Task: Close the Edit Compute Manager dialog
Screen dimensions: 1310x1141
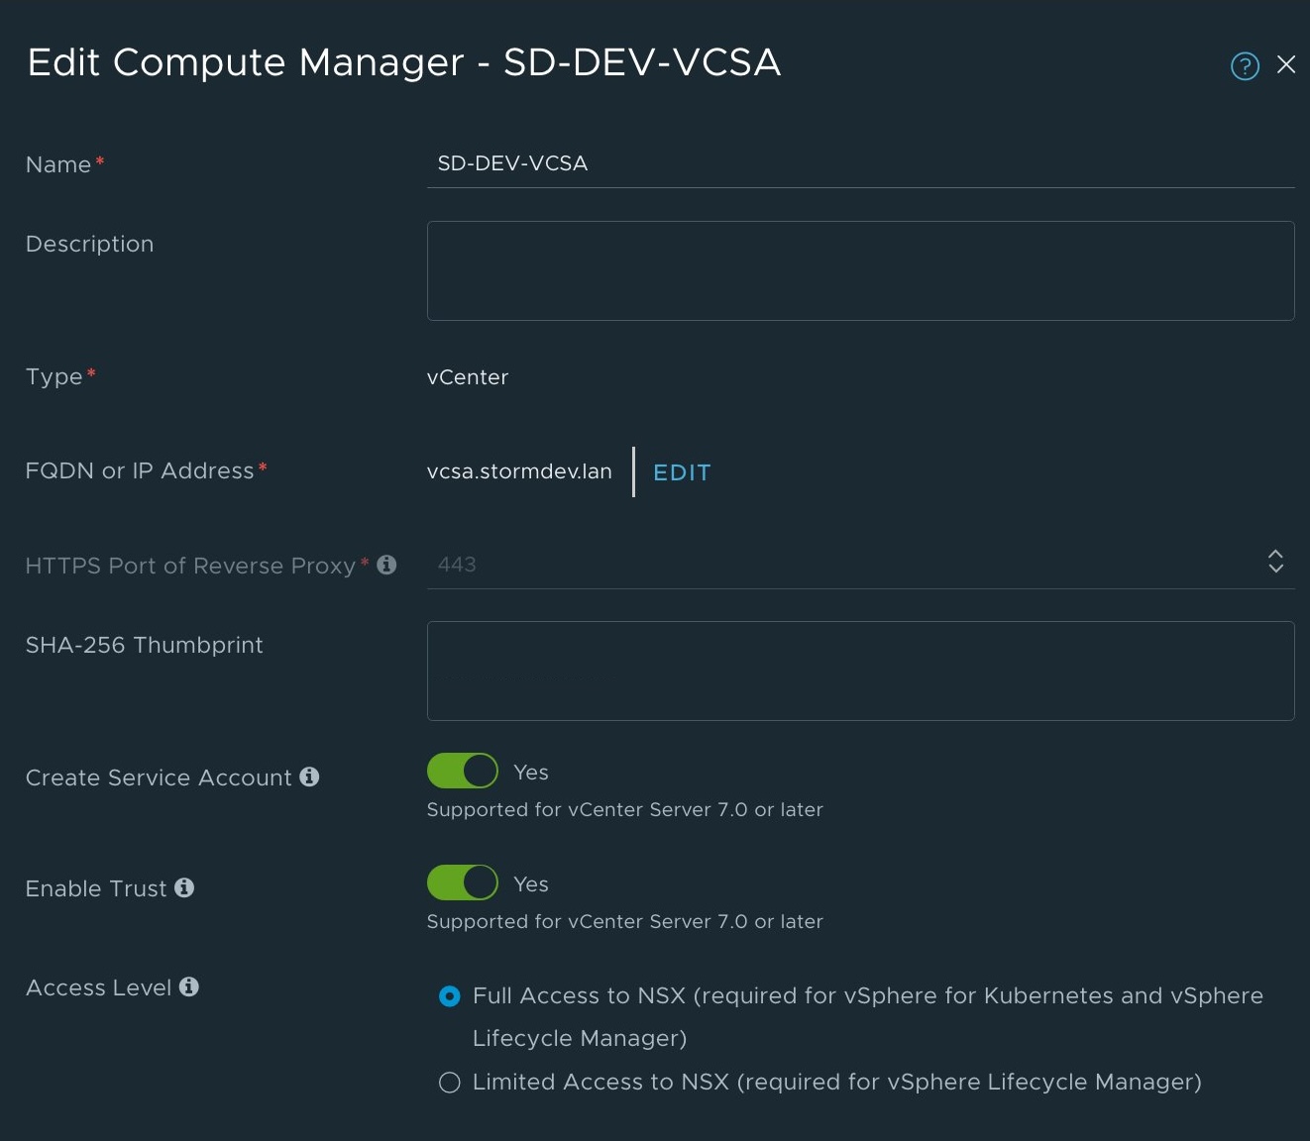Action: (1286, 64)
